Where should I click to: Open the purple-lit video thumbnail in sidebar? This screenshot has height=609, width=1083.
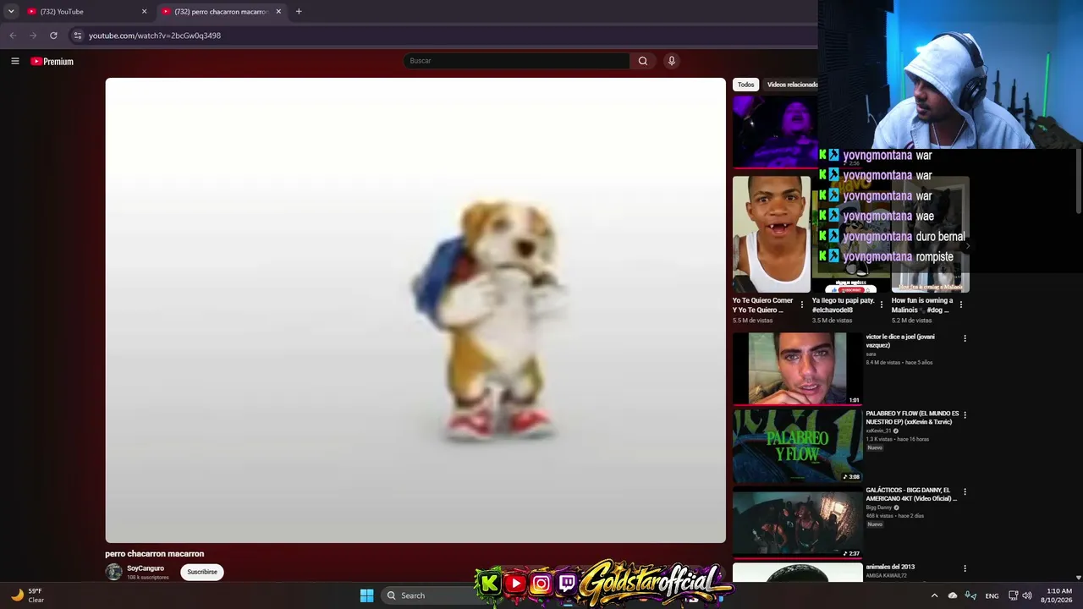click(x=775, y=131)
